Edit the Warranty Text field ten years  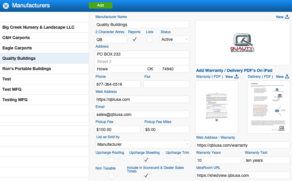point(267,160)
